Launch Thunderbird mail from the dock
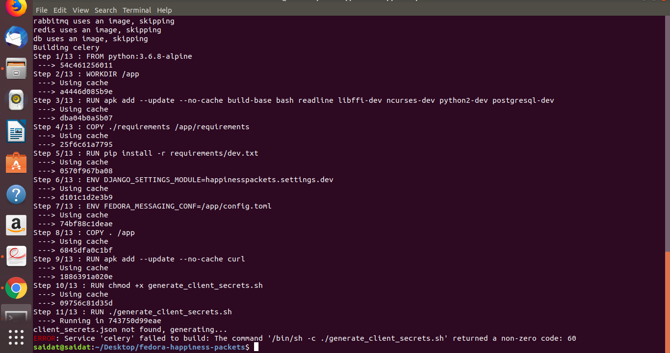The height and width of the screenshot is (353, 670). [16, 37]
